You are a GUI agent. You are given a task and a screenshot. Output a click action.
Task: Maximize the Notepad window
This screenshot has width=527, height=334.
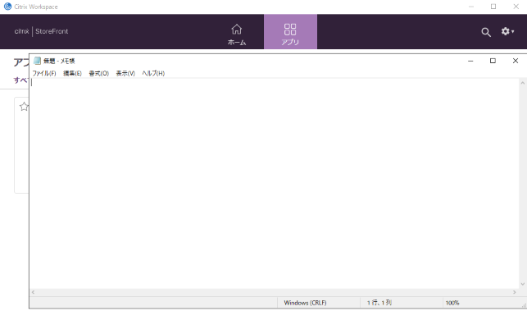(493, 61)
